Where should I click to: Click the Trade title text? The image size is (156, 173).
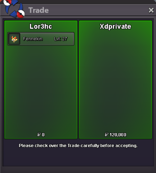coord(39,10)
